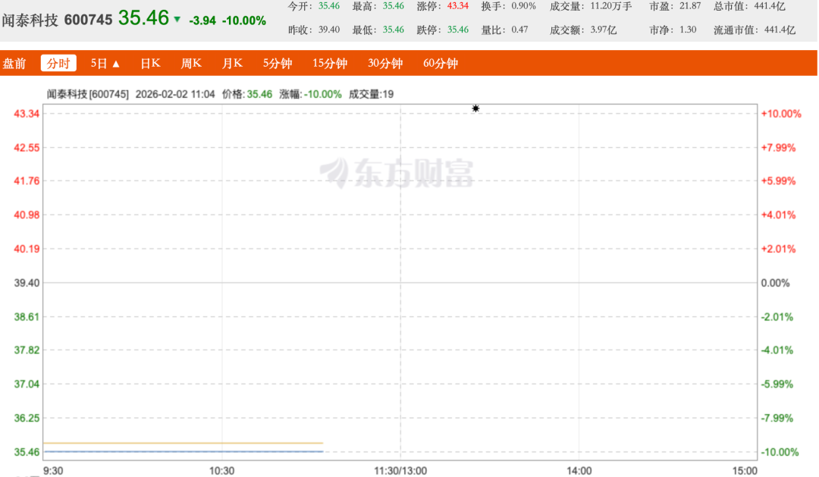Click the 11:30/13:00 time axis label
The width and height of the screenshot is (819, 477).
(x=400, y=471)
